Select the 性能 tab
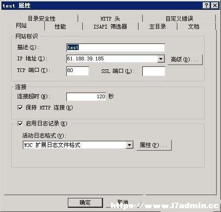 click(x=60, y=27)
